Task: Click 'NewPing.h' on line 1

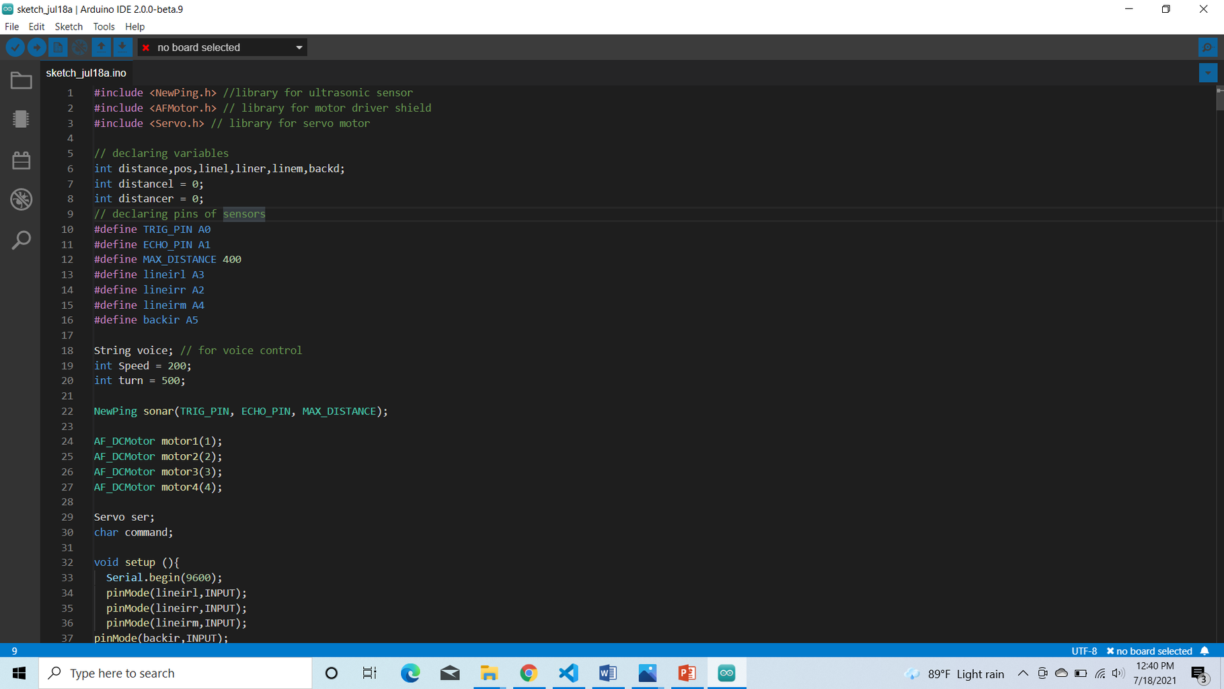Action: coord(183,93)
